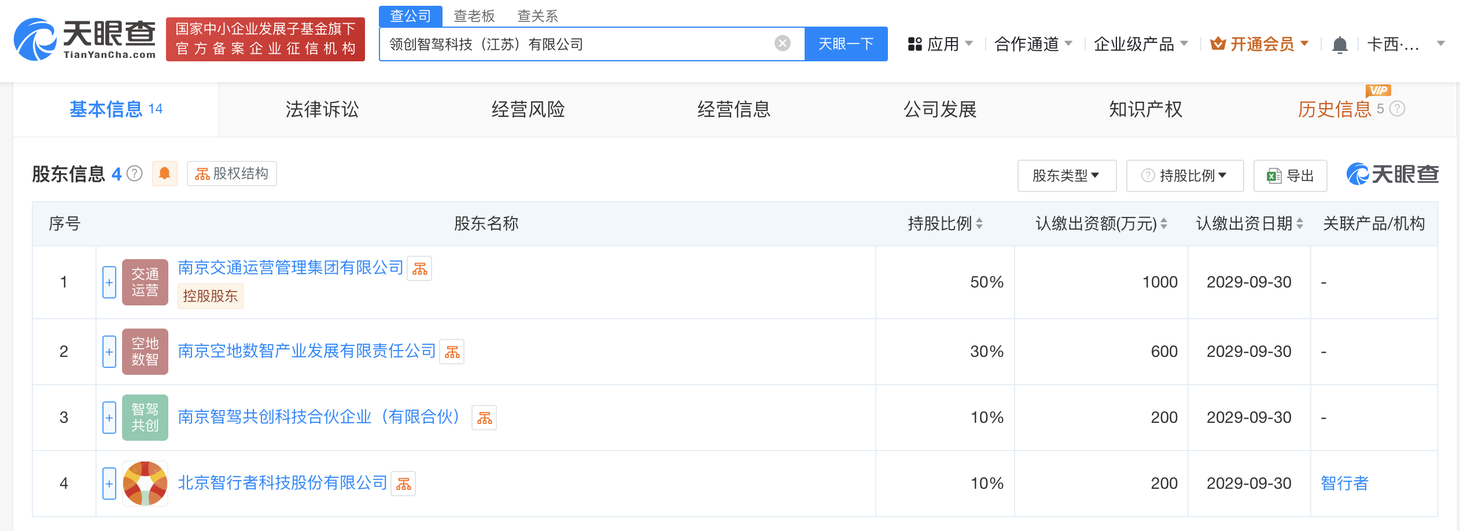Screen dimensions: 1460x531
Task: Switch to the 查老板 tab
Action: point(473,16)
